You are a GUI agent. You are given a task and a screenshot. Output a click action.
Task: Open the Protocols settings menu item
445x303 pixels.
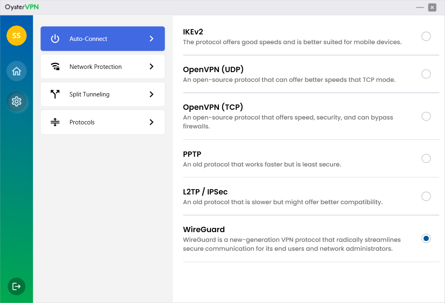tap(103, 122)
